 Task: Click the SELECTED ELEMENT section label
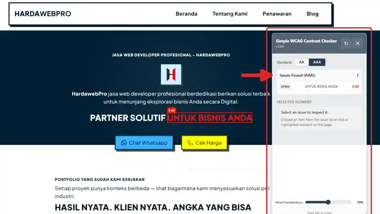pyautogui.click(x=294, y=102)
